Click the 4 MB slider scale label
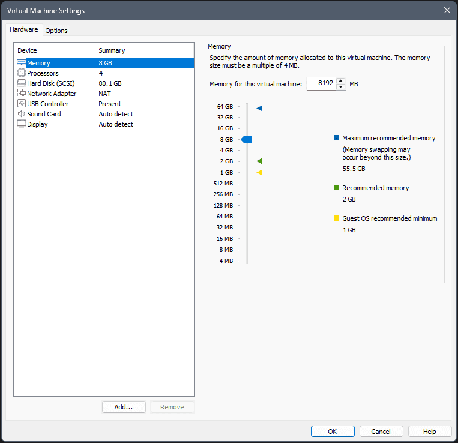 point(226,261)
